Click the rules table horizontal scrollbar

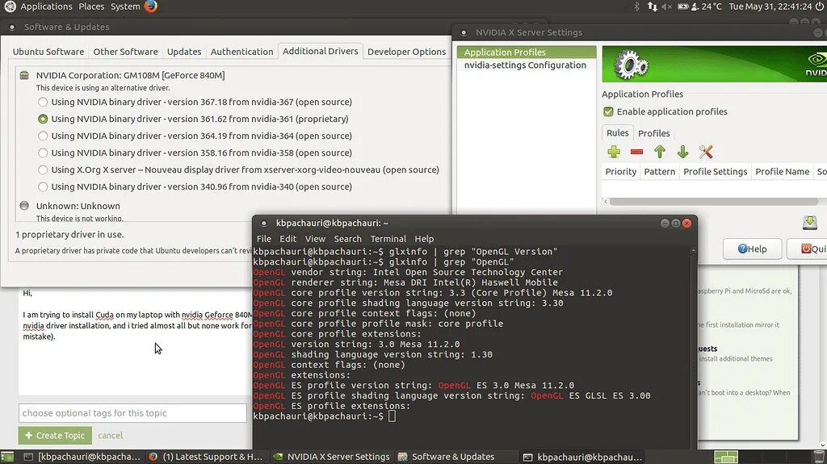pyautogui.click(x=713, y=202)
